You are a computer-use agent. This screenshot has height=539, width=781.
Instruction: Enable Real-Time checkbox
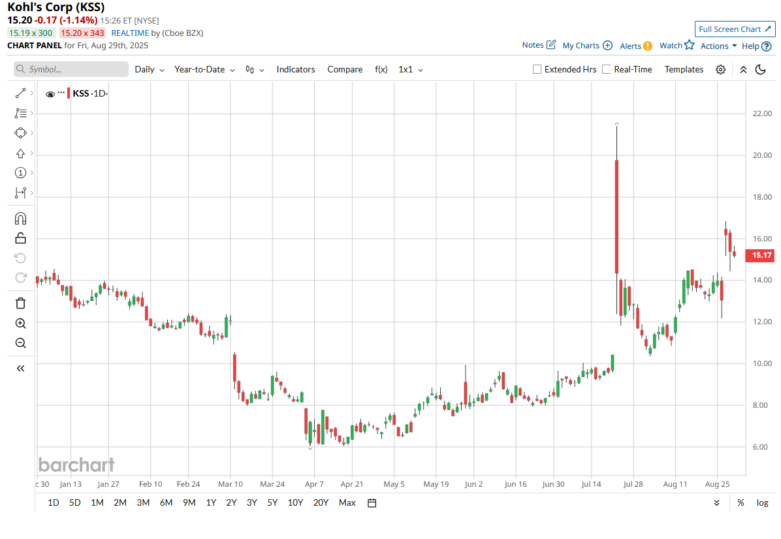coord(606,69)
